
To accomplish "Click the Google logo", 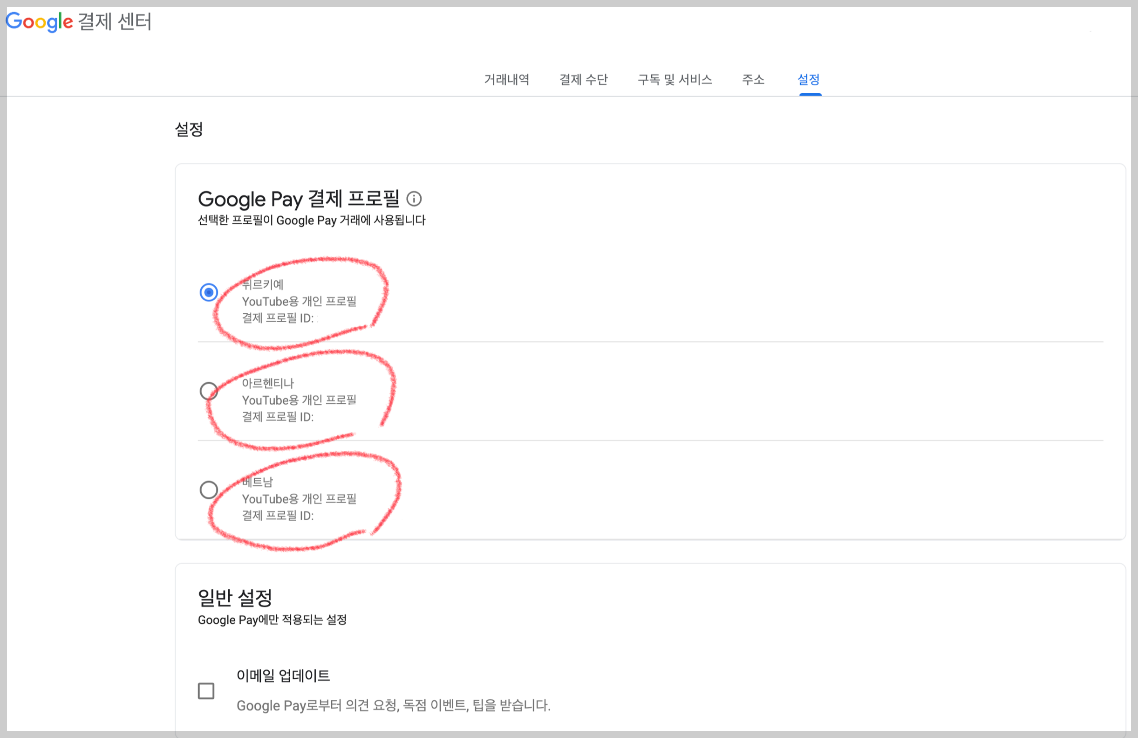I will [x=39, y=21].
